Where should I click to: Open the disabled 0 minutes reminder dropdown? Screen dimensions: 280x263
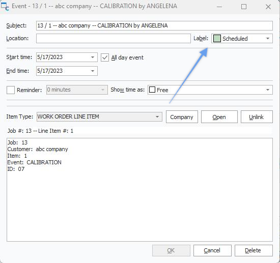tap(77, 90)
